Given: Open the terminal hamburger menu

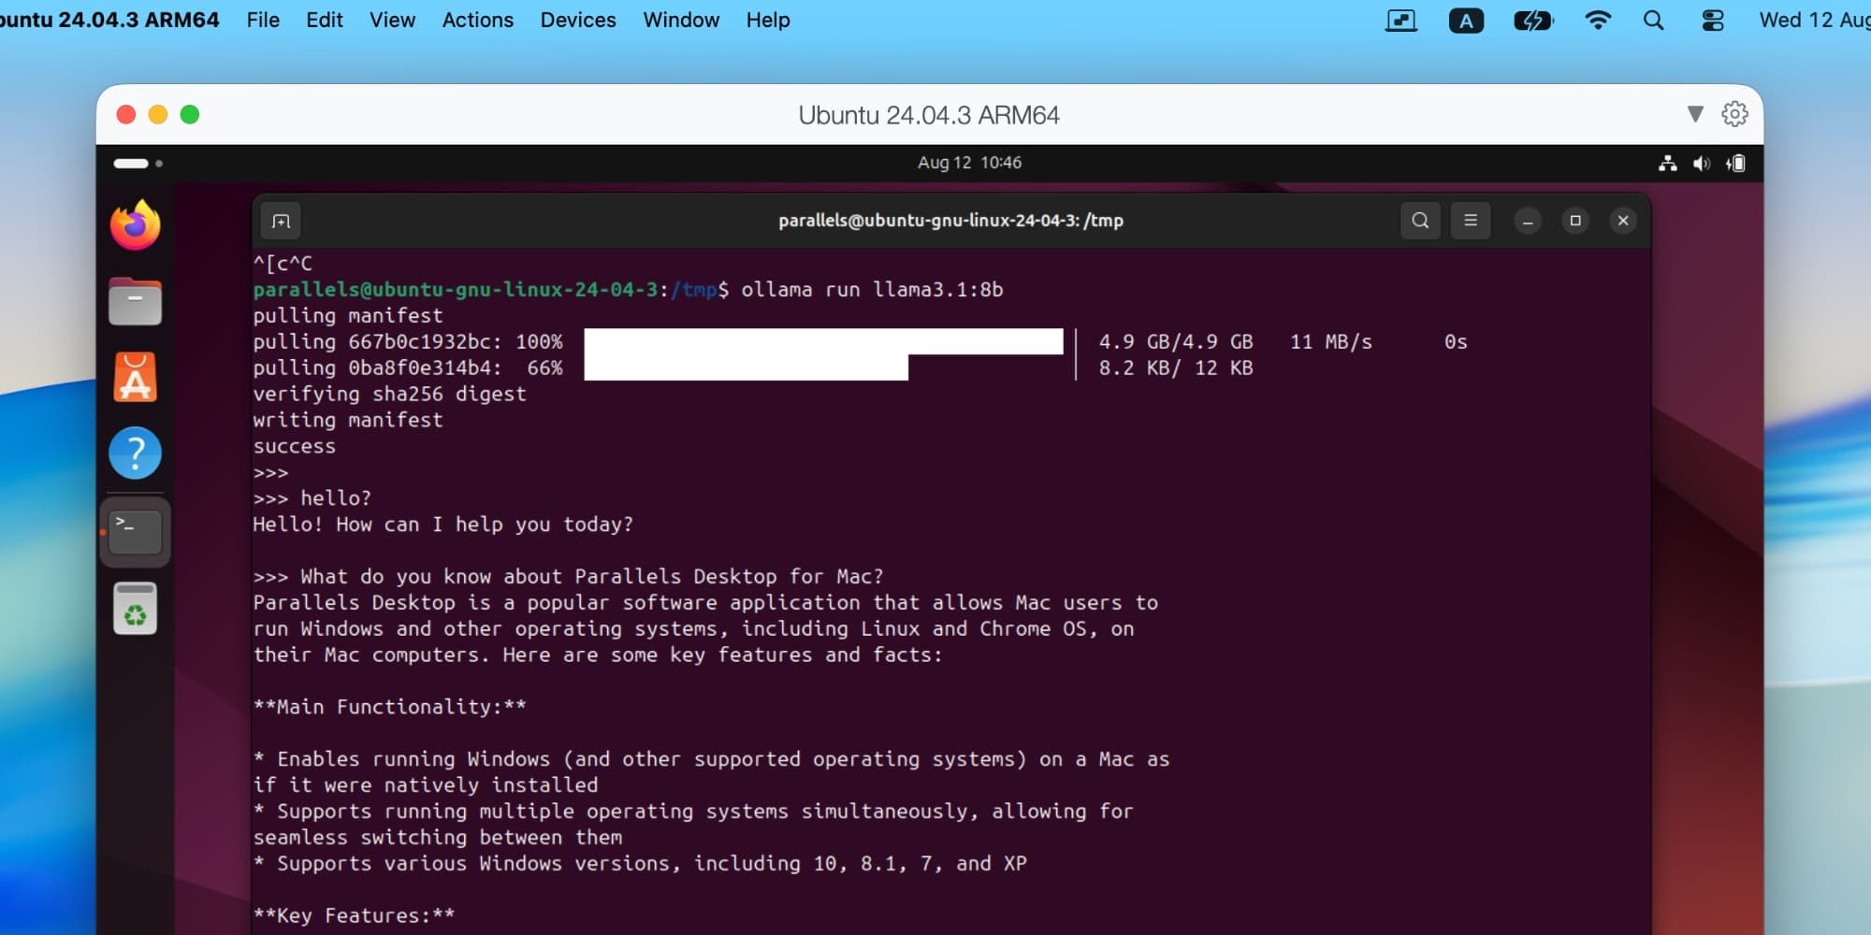Looking at the screenshot, I should coord(1471,221).
